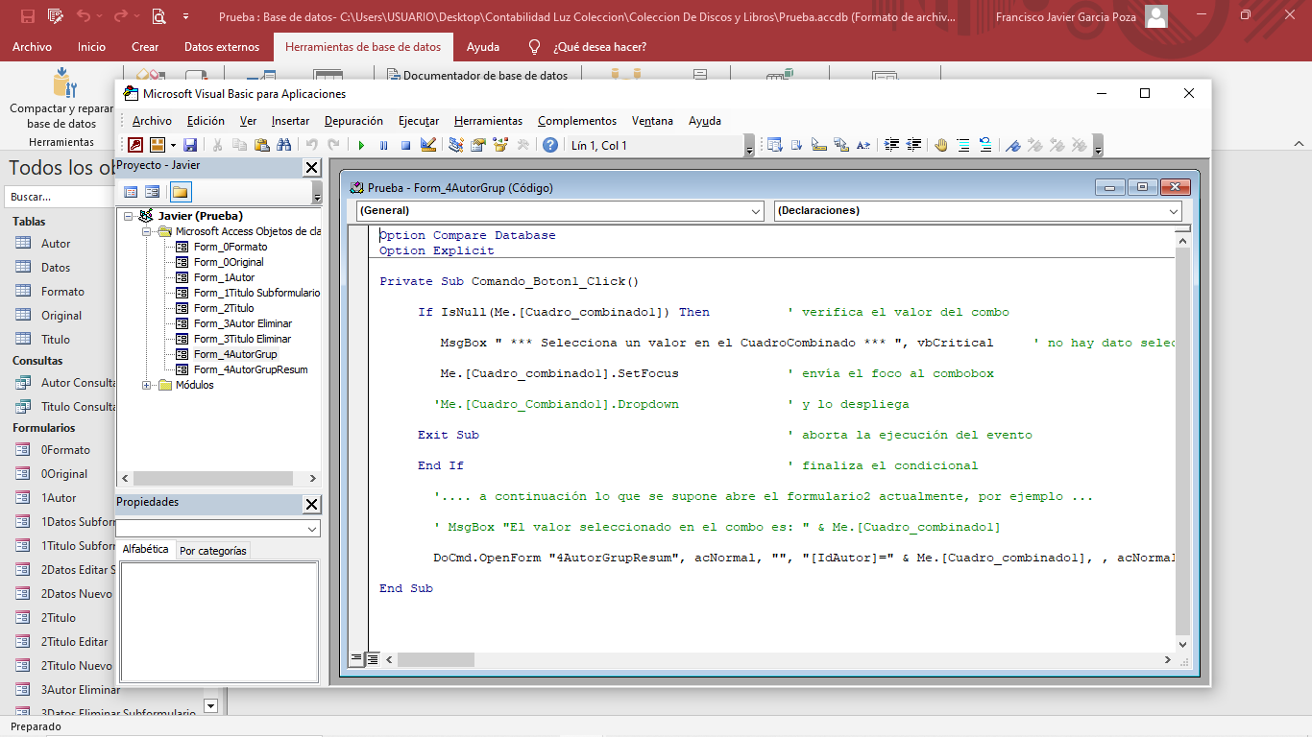This screenshot has height=737, width=1312.
Task: Switch to Procedure View at code window bottom
Action: pyautogui.click(x=356, y=659)
